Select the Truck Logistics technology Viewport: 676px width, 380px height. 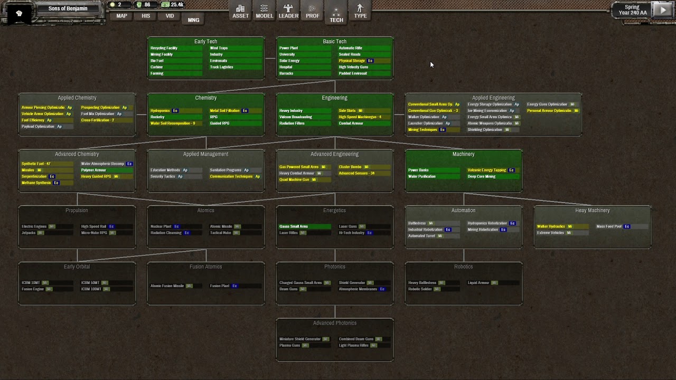point(236,67)
